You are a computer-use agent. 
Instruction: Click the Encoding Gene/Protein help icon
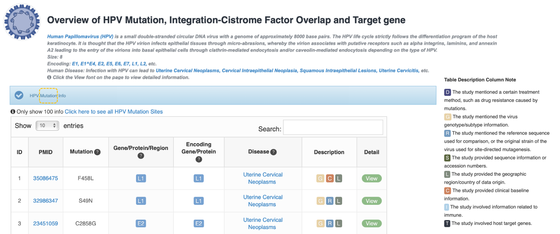[199, 159]
